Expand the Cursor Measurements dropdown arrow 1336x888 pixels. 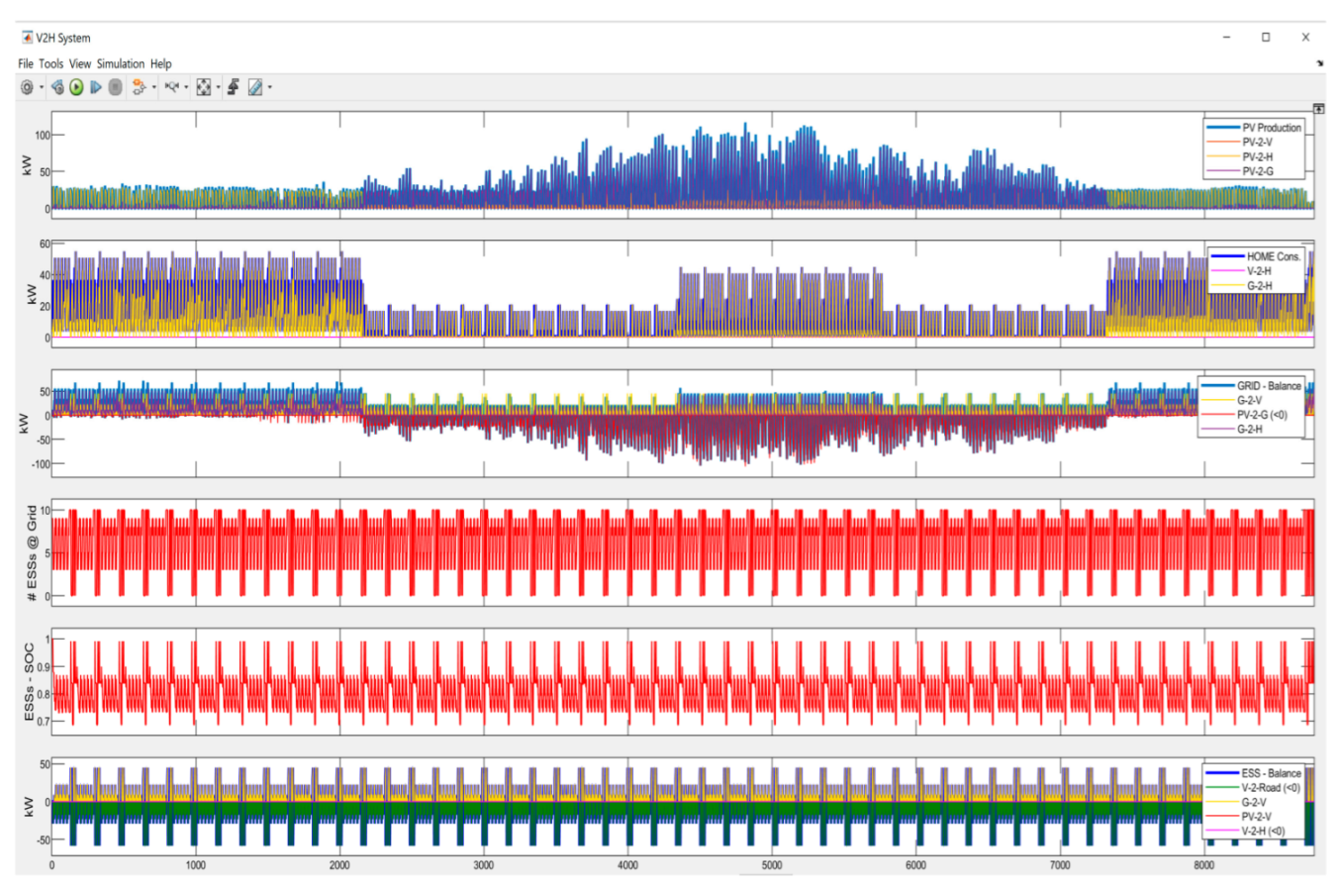coord(270,88)
